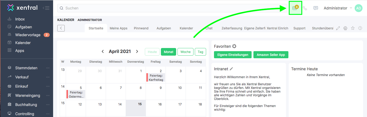Image resolution: width=367 pixels, height=117 pixels.
Task: Click the Amazon Seller App button
Action: (x=271, y=55)
